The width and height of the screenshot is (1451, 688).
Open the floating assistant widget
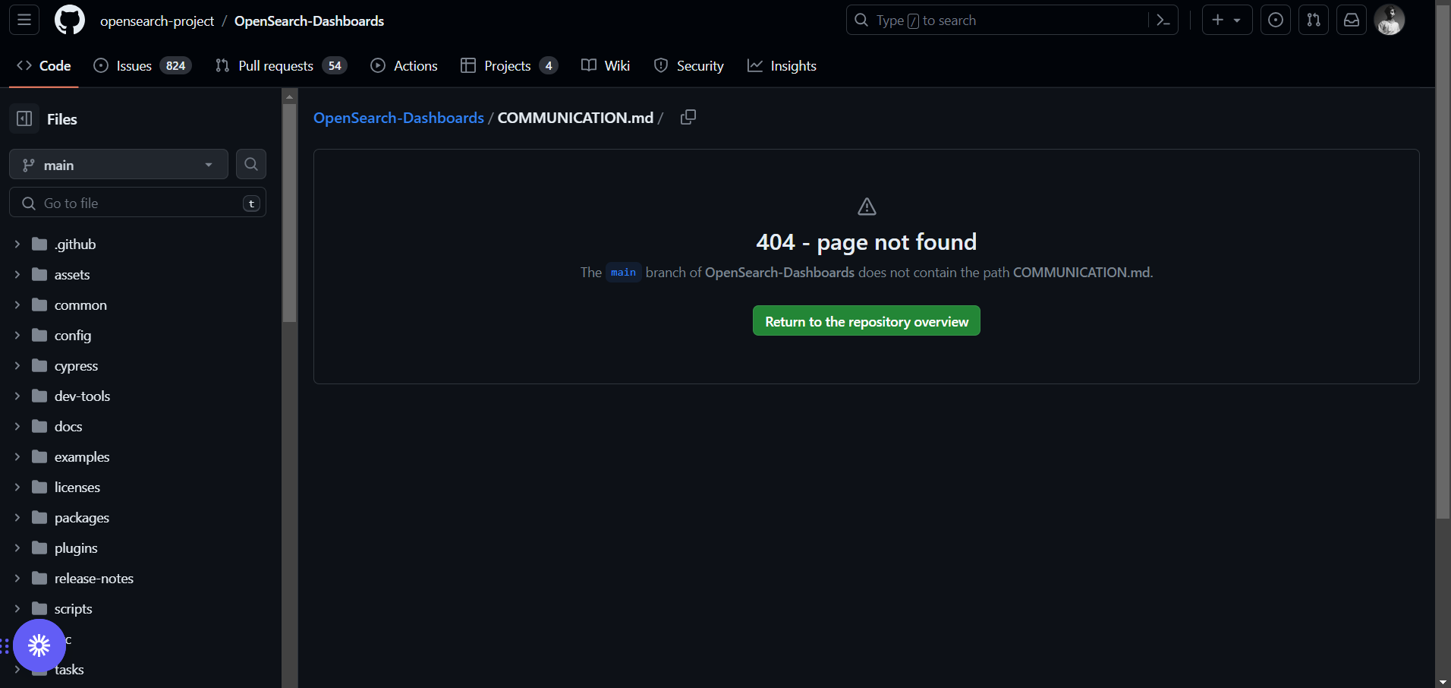(x=39, y=645)
